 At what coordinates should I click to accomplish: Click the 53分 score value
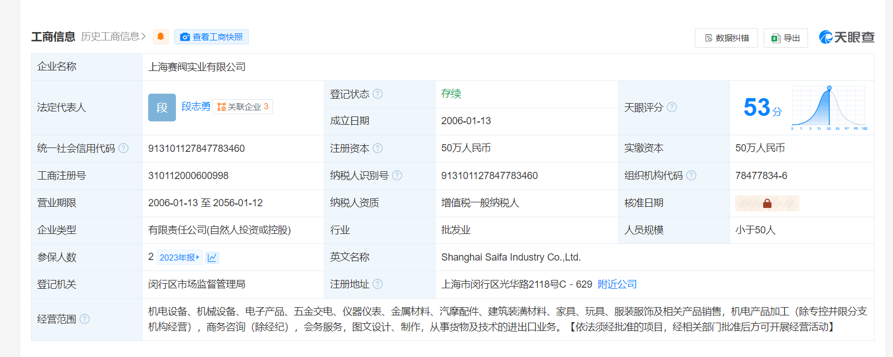(763, 107)
